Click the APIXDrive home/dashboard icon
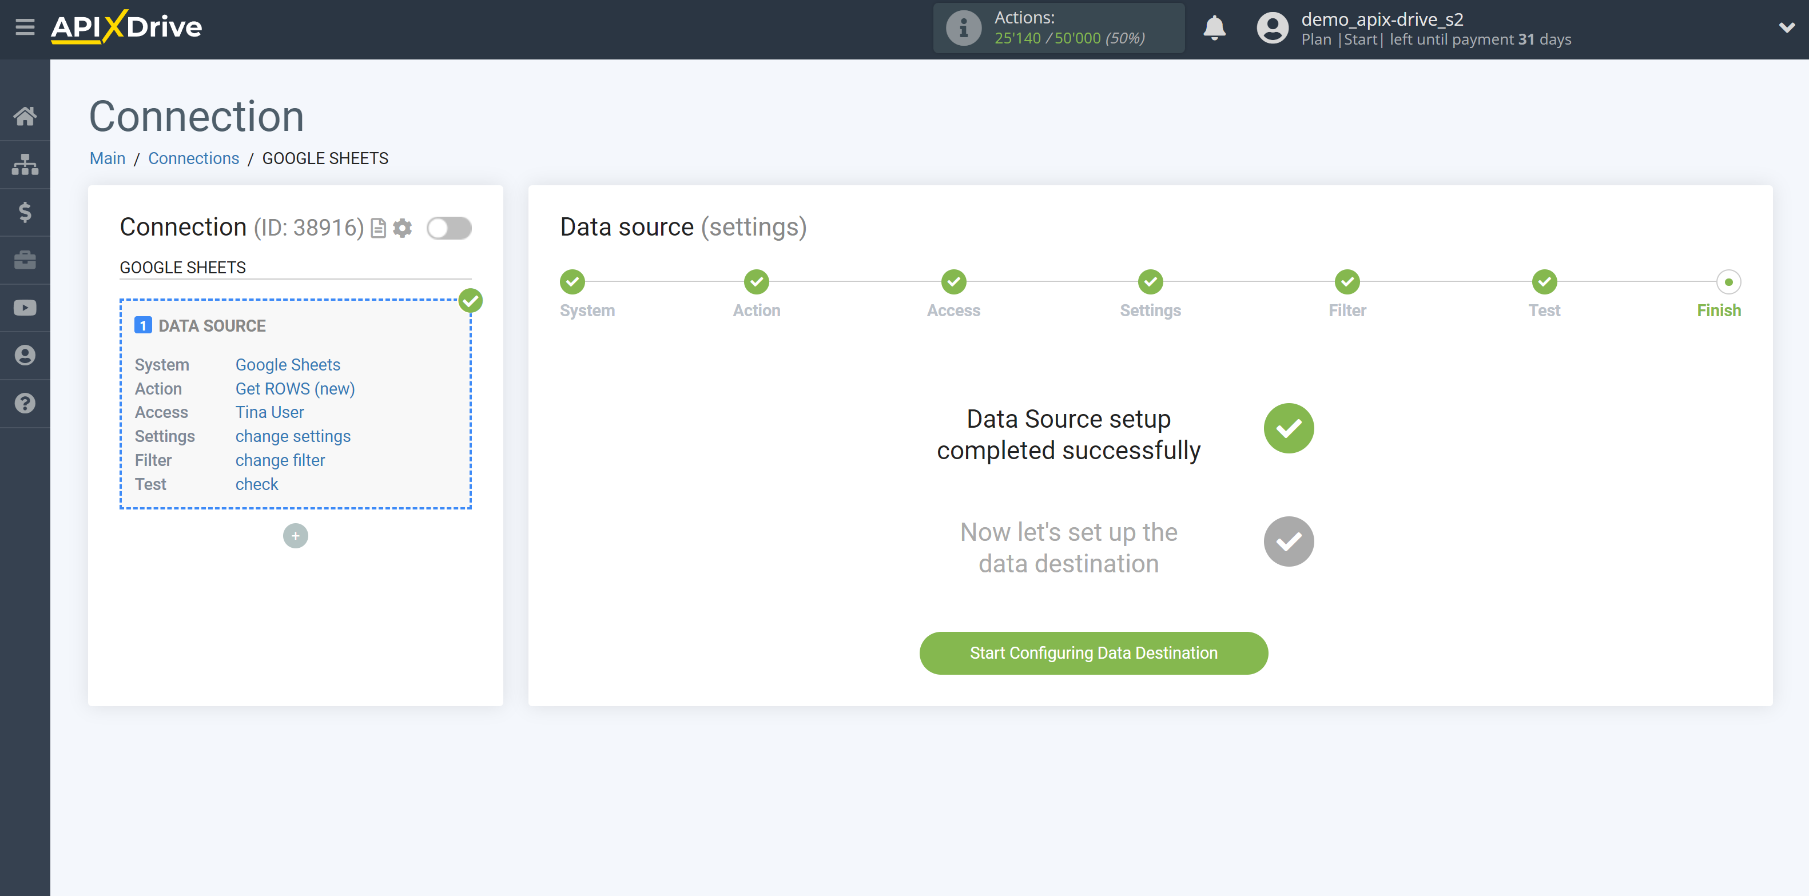1809x896 pixels. click(24, 117)
